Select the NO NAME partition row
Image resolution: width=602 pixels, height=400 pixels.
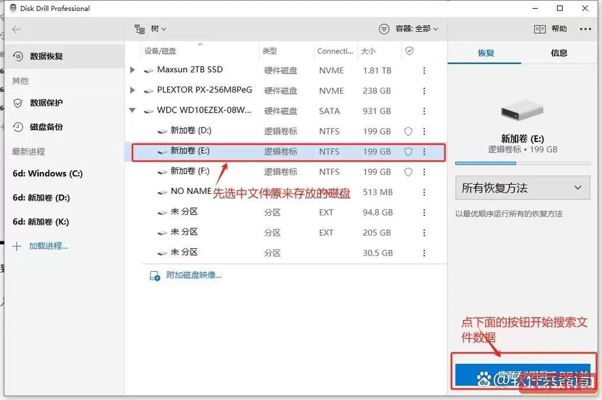tap(286, 192)
